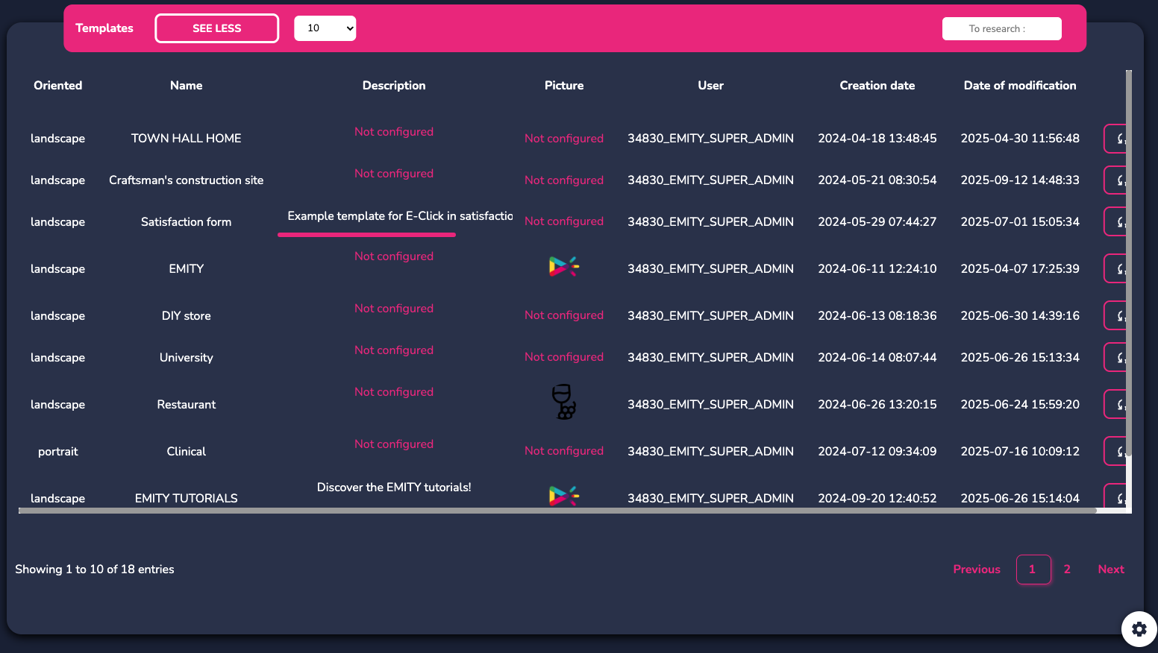Select the EMITY template logo picture
The image size is (1158, 653).
[563, 266]
